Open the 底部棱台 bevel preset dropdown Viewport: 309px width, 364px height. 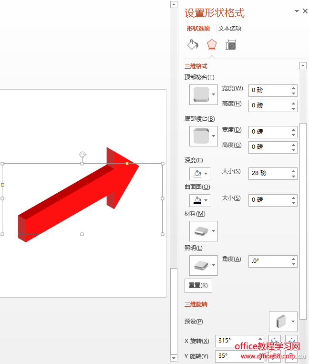pyautogui.click(x=204, y=136)
